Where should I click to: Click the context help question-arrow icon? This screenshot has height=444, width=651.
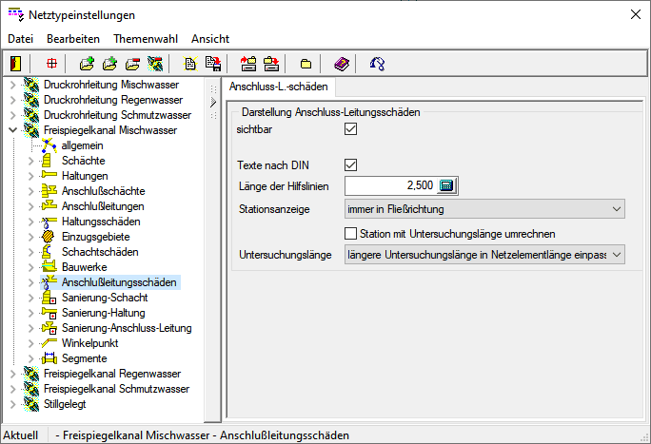click(x=378, y=64)
